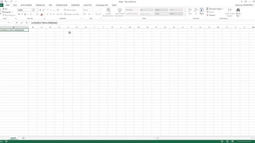The height and width of the screenshot is (143, 255).
Task: Open Temizle clear dropdown
Action: pyautogui.click(x=211, y=15)
